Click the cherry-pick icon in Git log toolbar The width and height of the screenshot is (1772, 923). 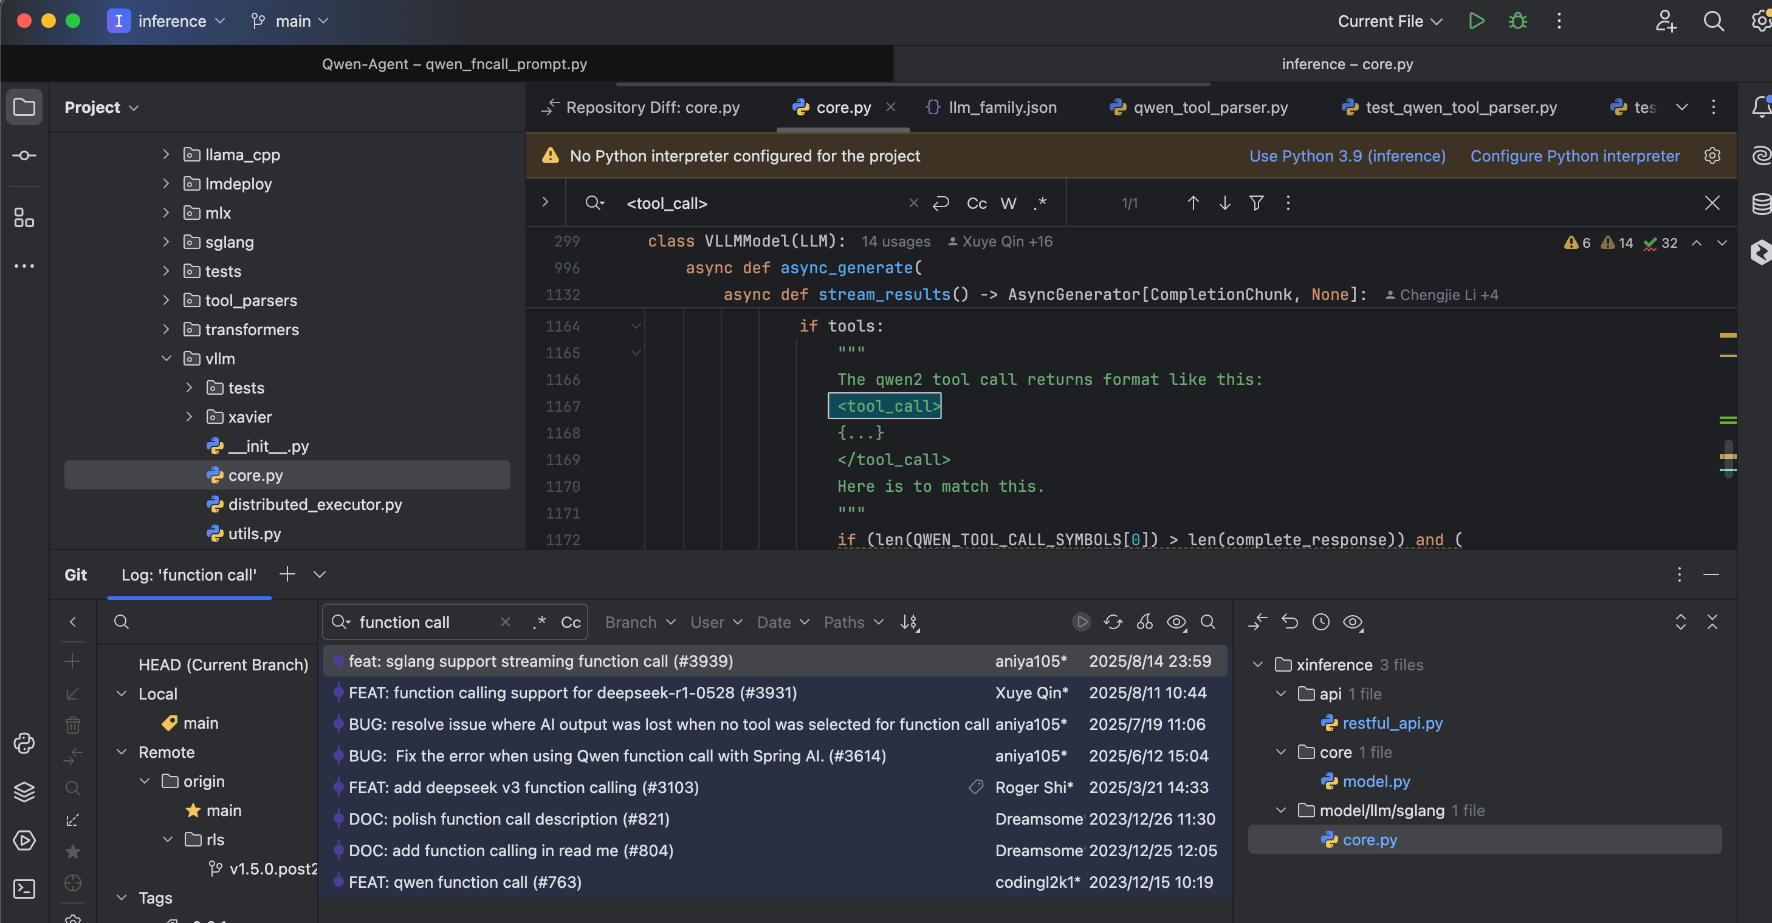pos(1145,622)
